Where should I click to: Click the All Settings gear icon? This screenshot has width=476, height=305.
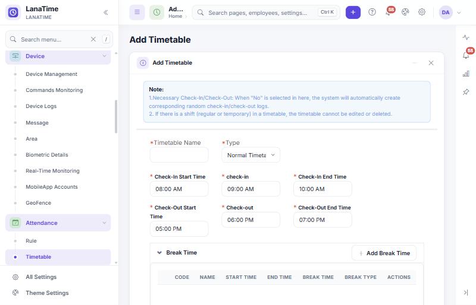(x=15, y=277)
